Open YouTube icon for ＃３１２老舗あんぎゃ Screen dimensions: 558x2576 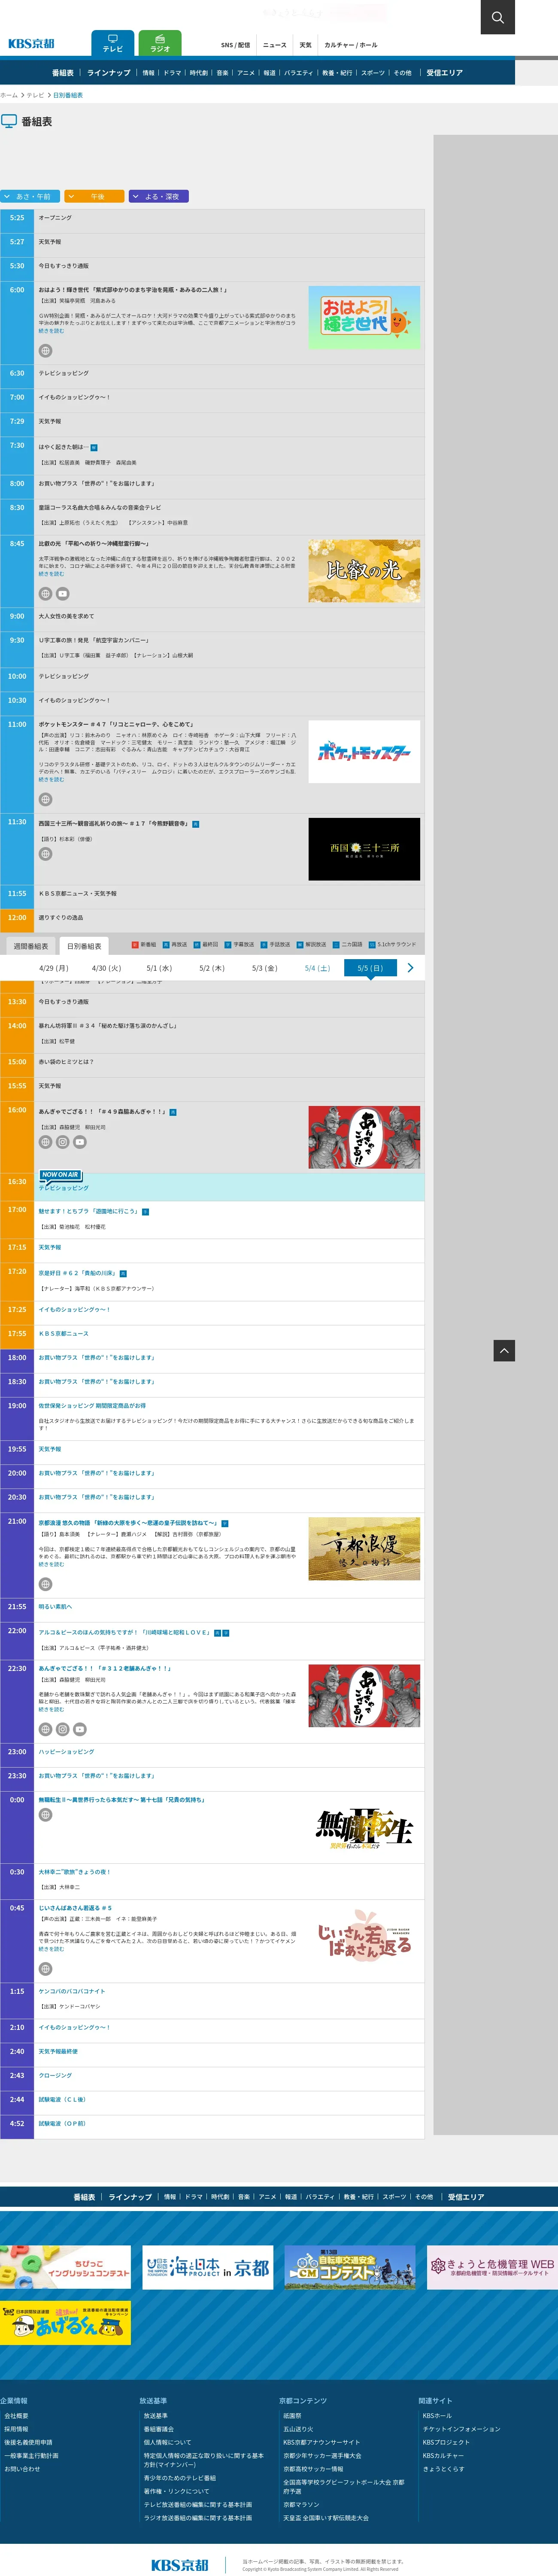tap(80, 1729)
